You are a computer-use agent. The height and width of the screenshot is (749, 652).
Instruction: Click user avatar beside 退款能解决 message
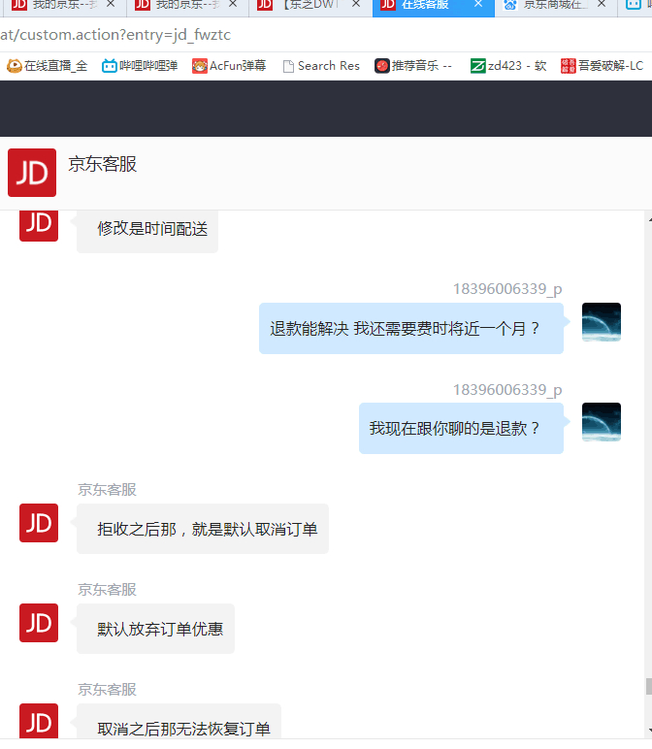pyautogui.click(x=602, y=322)
